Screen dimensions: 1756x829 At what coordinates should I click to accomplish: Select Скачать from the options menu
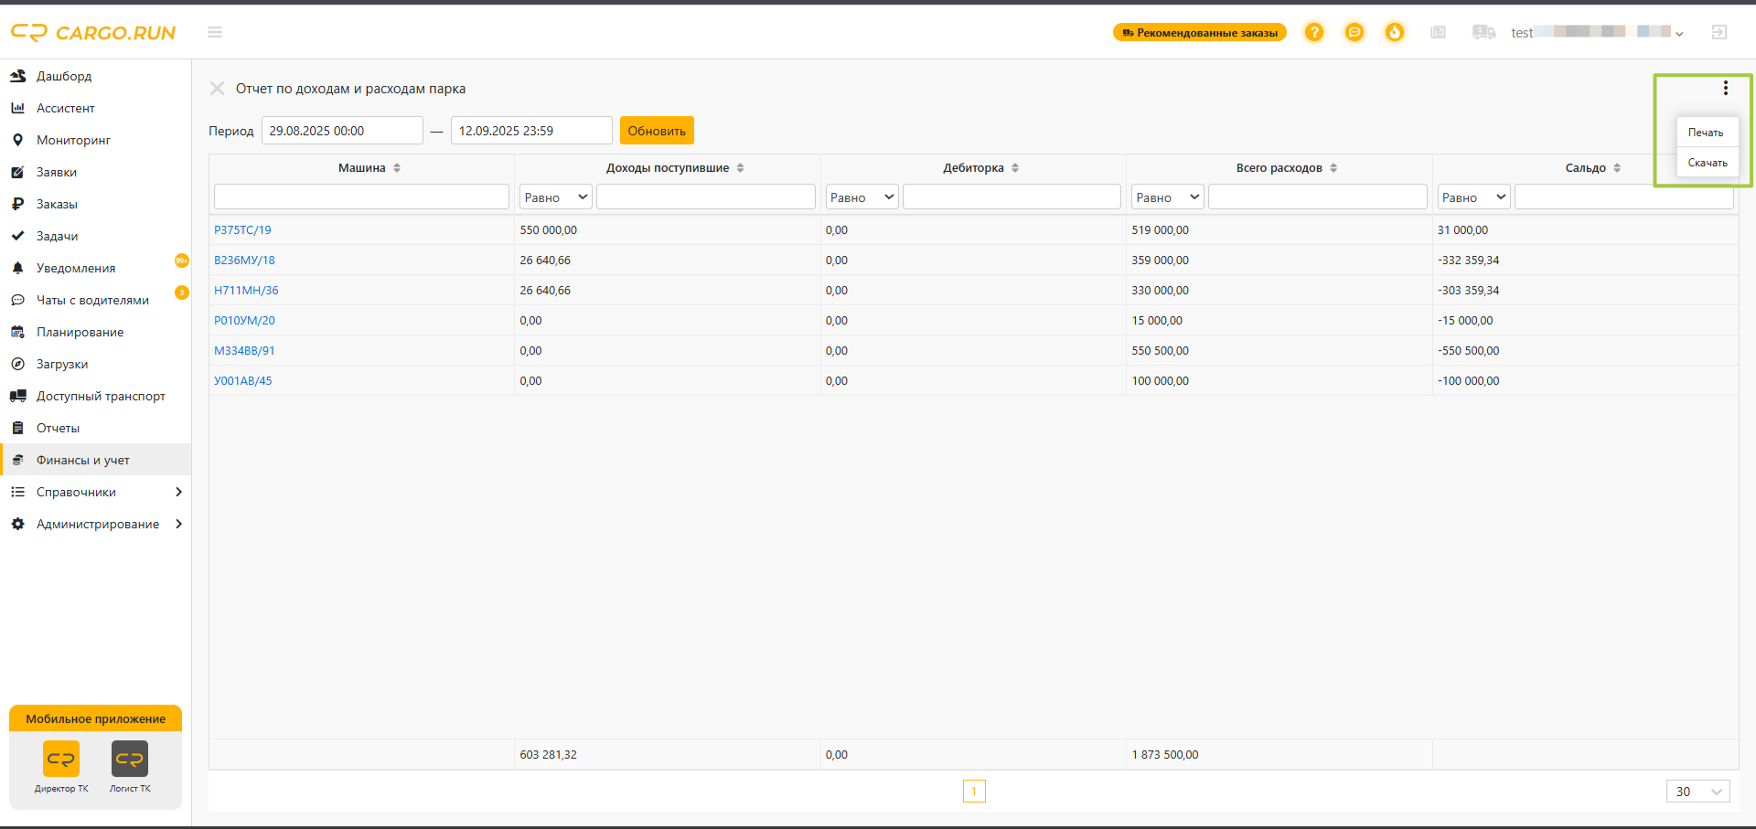1708,163
